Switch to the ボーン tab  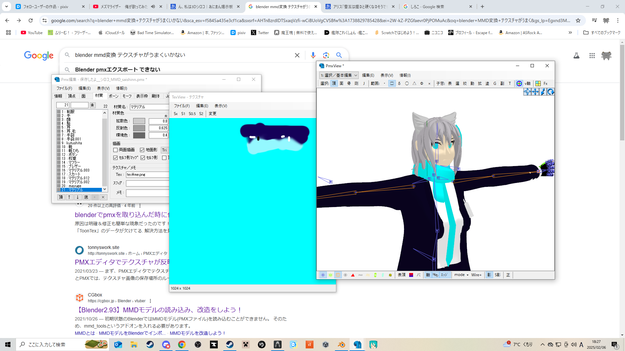114,96
